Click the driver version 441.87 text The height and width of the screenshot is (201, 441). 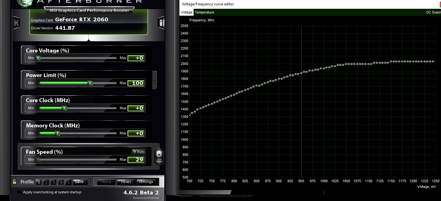click(x=65, y=28)
